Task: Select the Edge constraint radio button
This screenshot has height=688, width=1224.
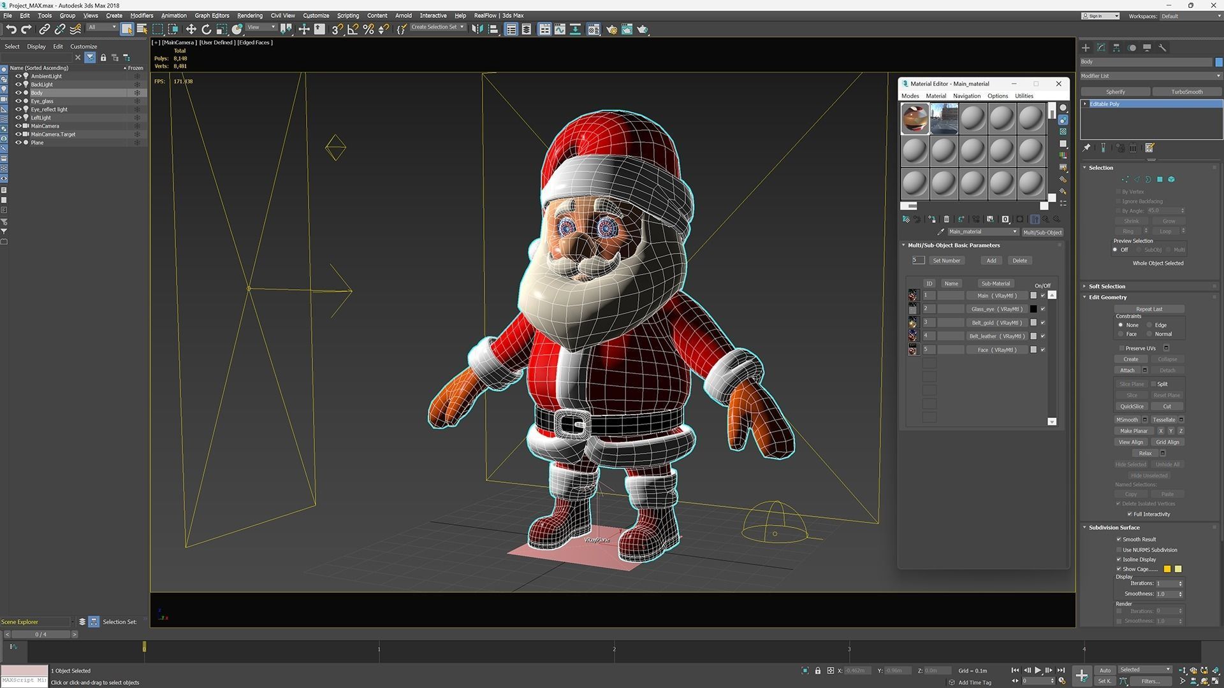Action: 1149,325
